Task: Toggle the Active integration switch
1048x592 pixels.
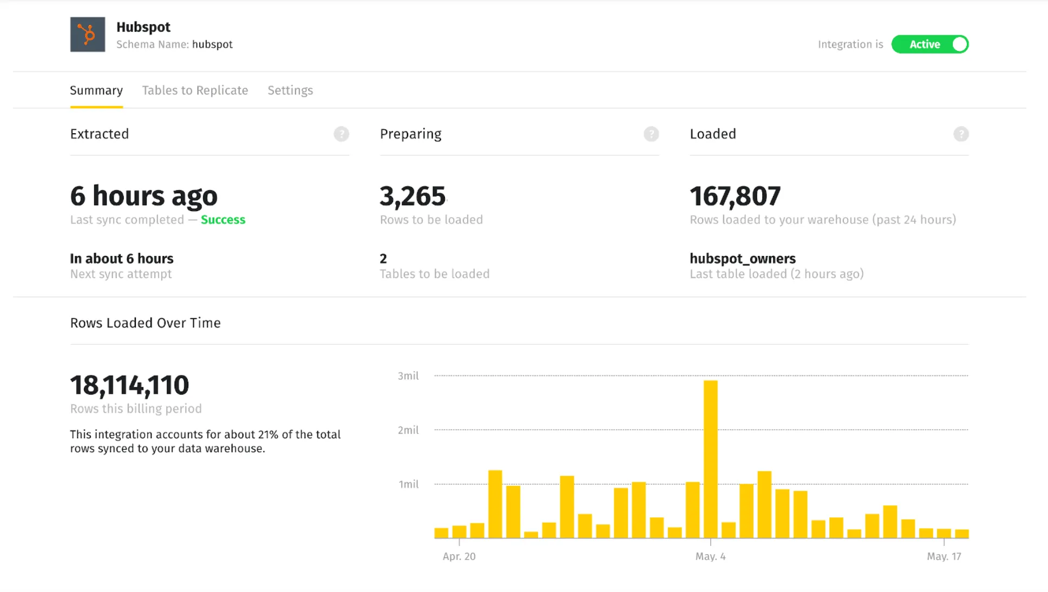Action: [x=929, y=44]
